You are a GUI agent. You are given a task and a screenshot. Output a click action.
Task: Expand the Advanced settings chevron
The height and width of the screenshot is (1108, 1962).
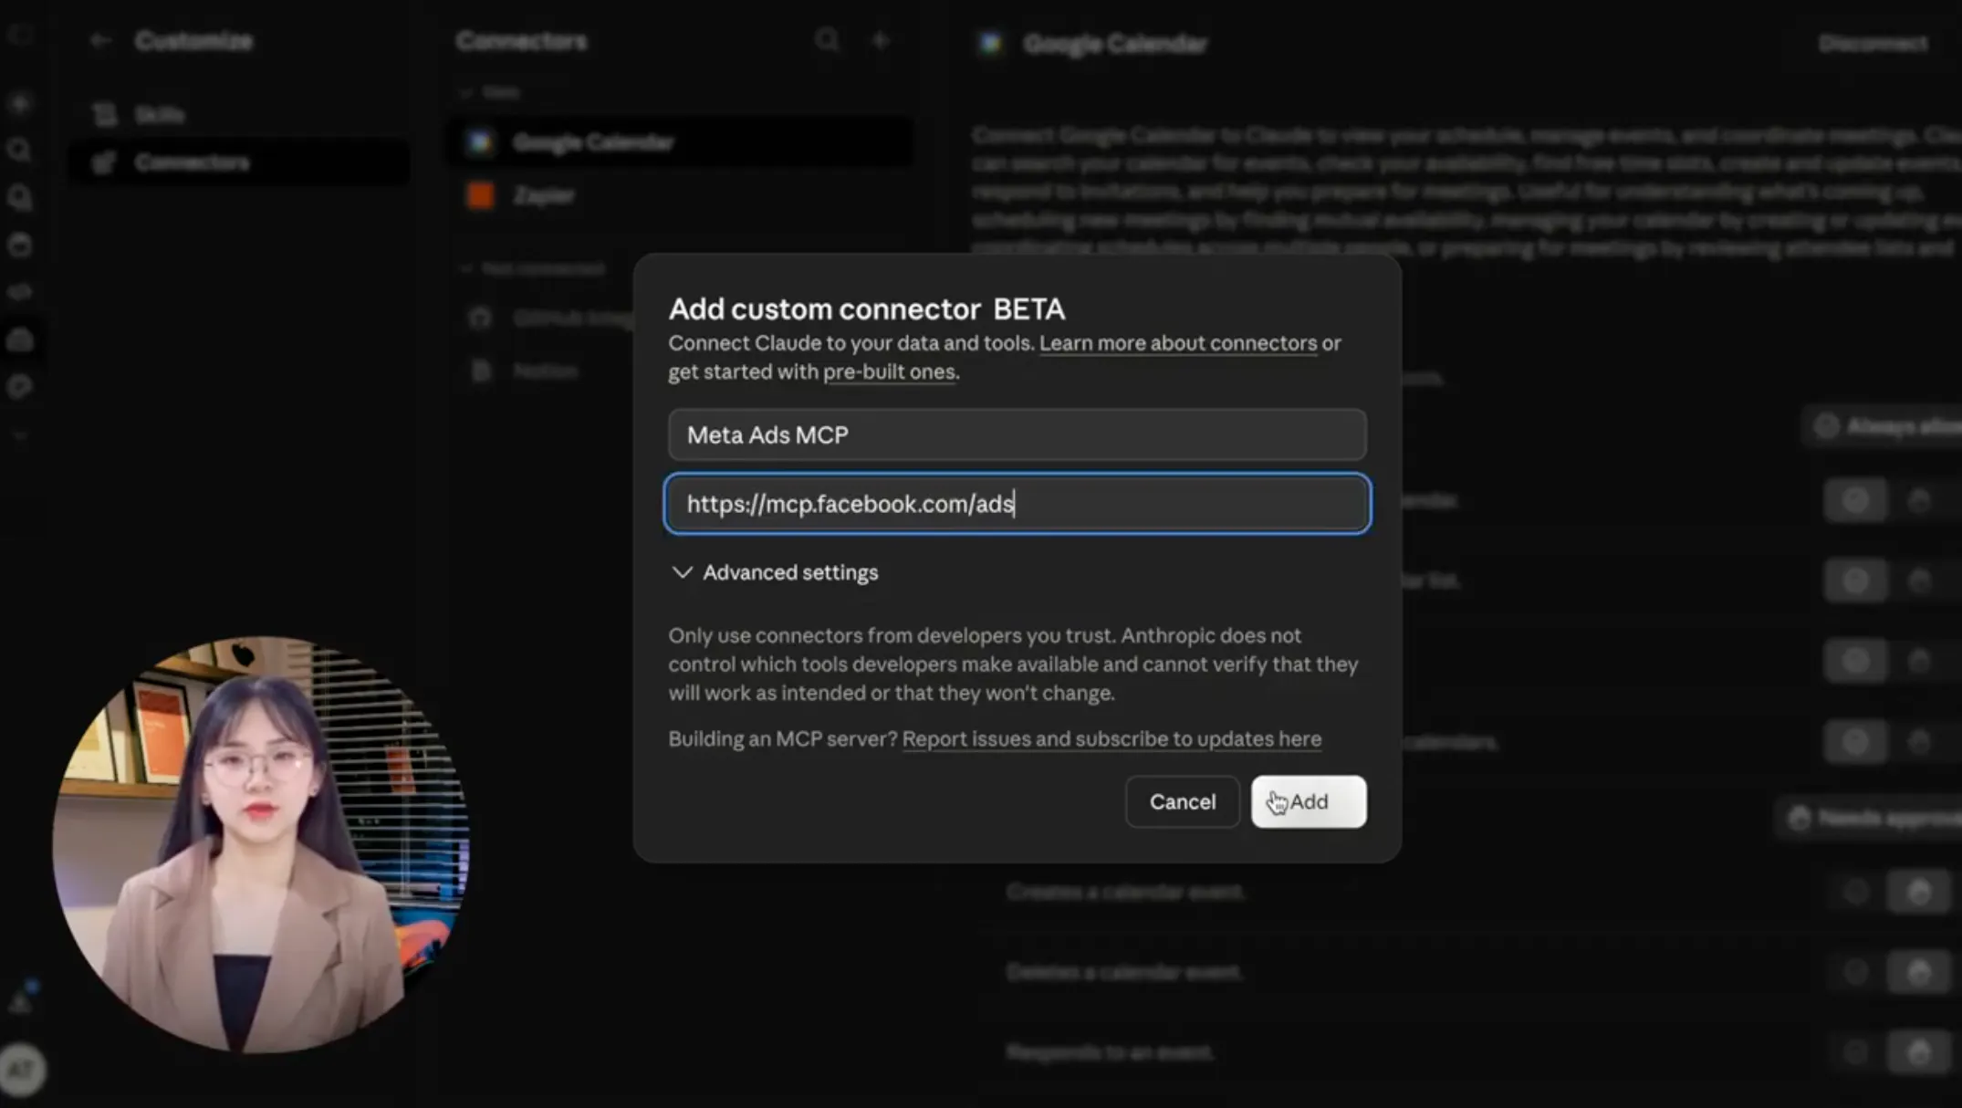point(682,572)
